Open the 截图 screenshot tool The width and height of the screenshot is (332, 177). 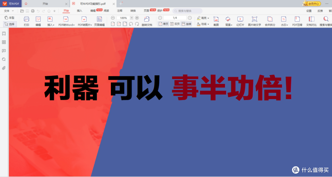pyautogui.click(x=216, y=21)
